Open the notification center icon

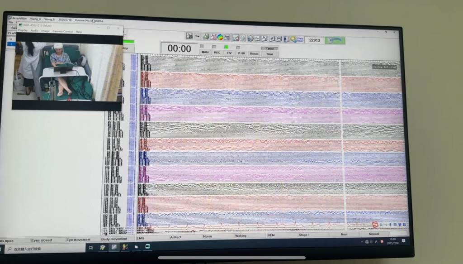[403, 241]
